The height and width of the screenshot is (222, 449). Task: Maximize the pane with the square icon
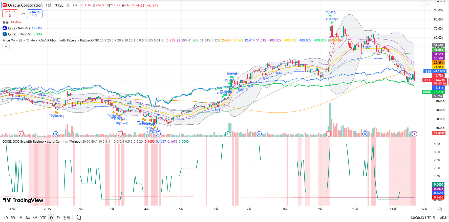428,5
